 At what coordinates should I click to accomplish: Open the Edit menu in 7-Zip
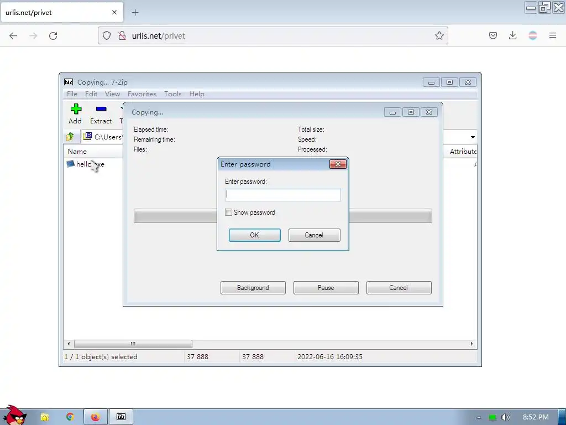tap(91, 94)
